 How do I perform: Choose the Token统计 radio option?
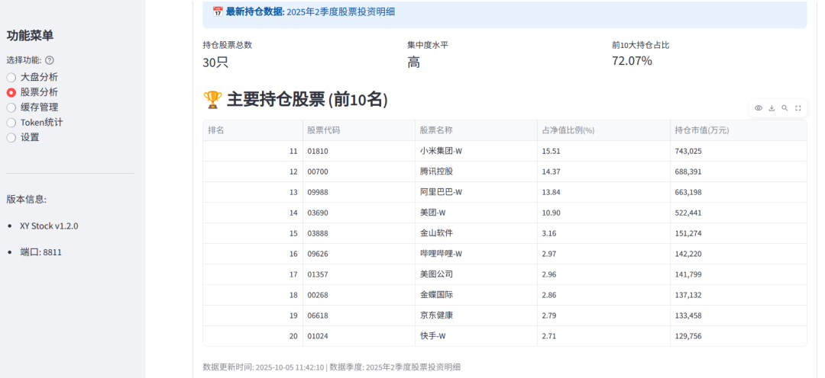(11, 123)
